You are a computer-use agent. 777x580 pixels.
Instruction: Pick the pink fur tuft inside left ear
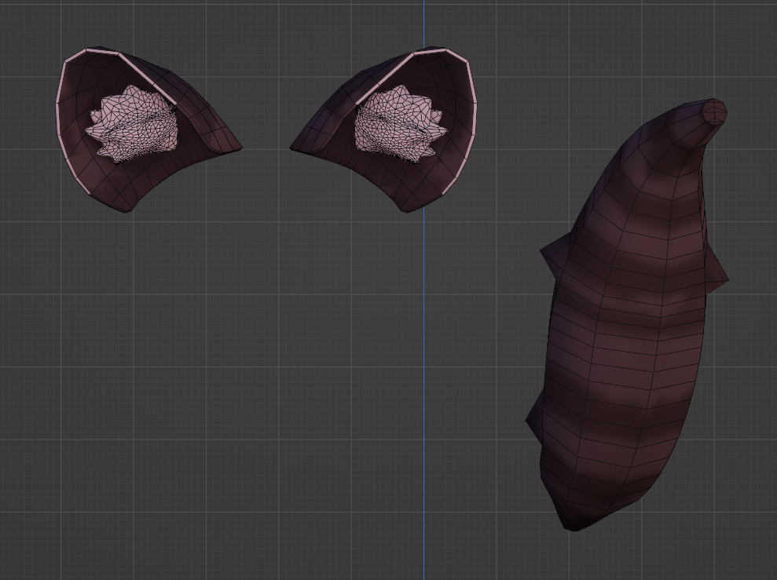[x=131, y=124]
